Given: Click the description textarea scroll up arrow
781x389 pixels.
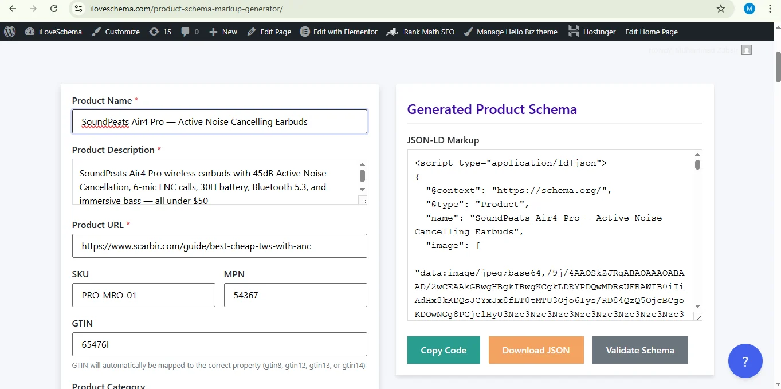Looking at the screenshot, I should (x=362, y=164).
